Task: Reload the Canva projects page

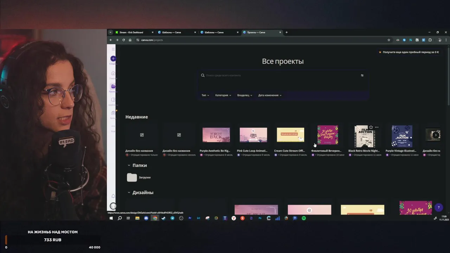Action: 123,40
